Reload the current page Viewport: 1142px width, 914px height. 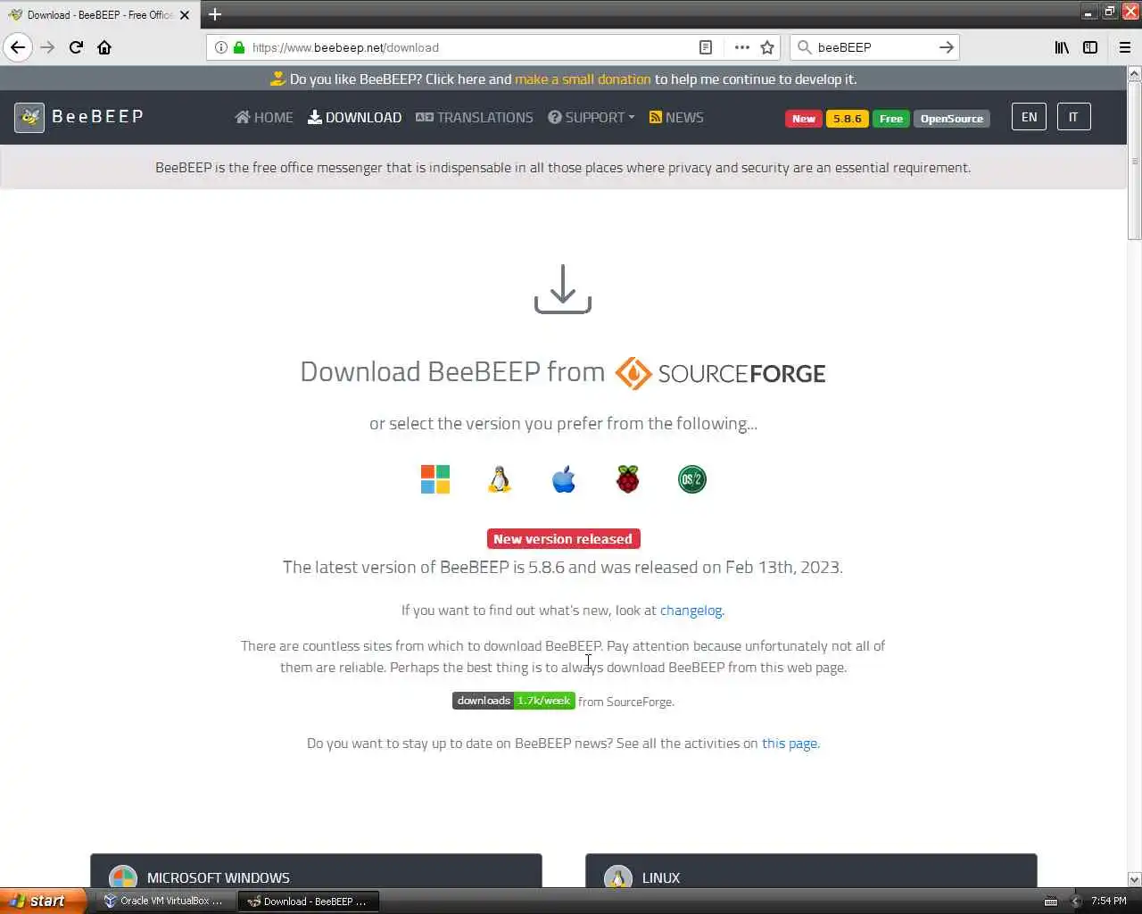(x=77, y=47)
